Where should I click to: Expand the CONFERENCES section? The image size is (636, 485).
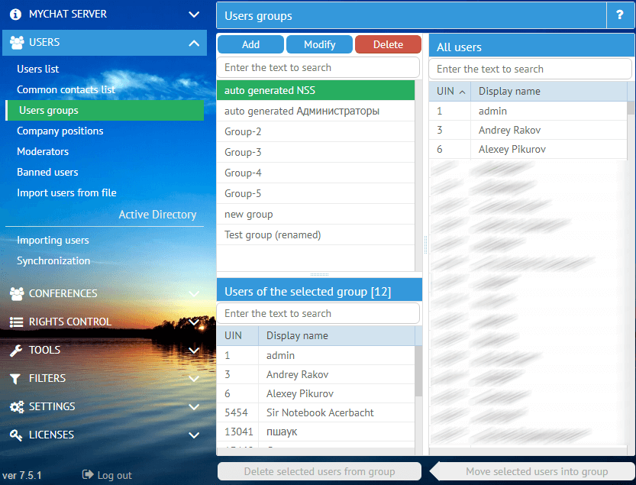[x=194, y=293]
